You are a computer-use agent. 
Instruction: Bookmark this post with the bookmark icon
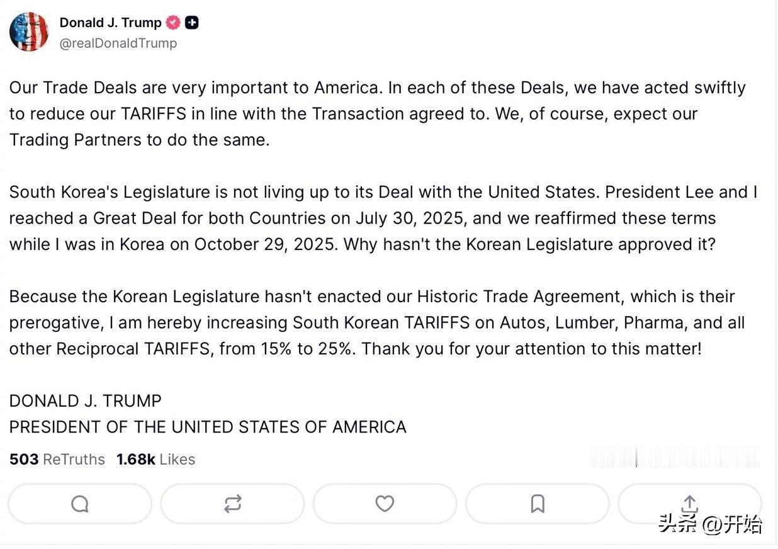tap(537, 504)
